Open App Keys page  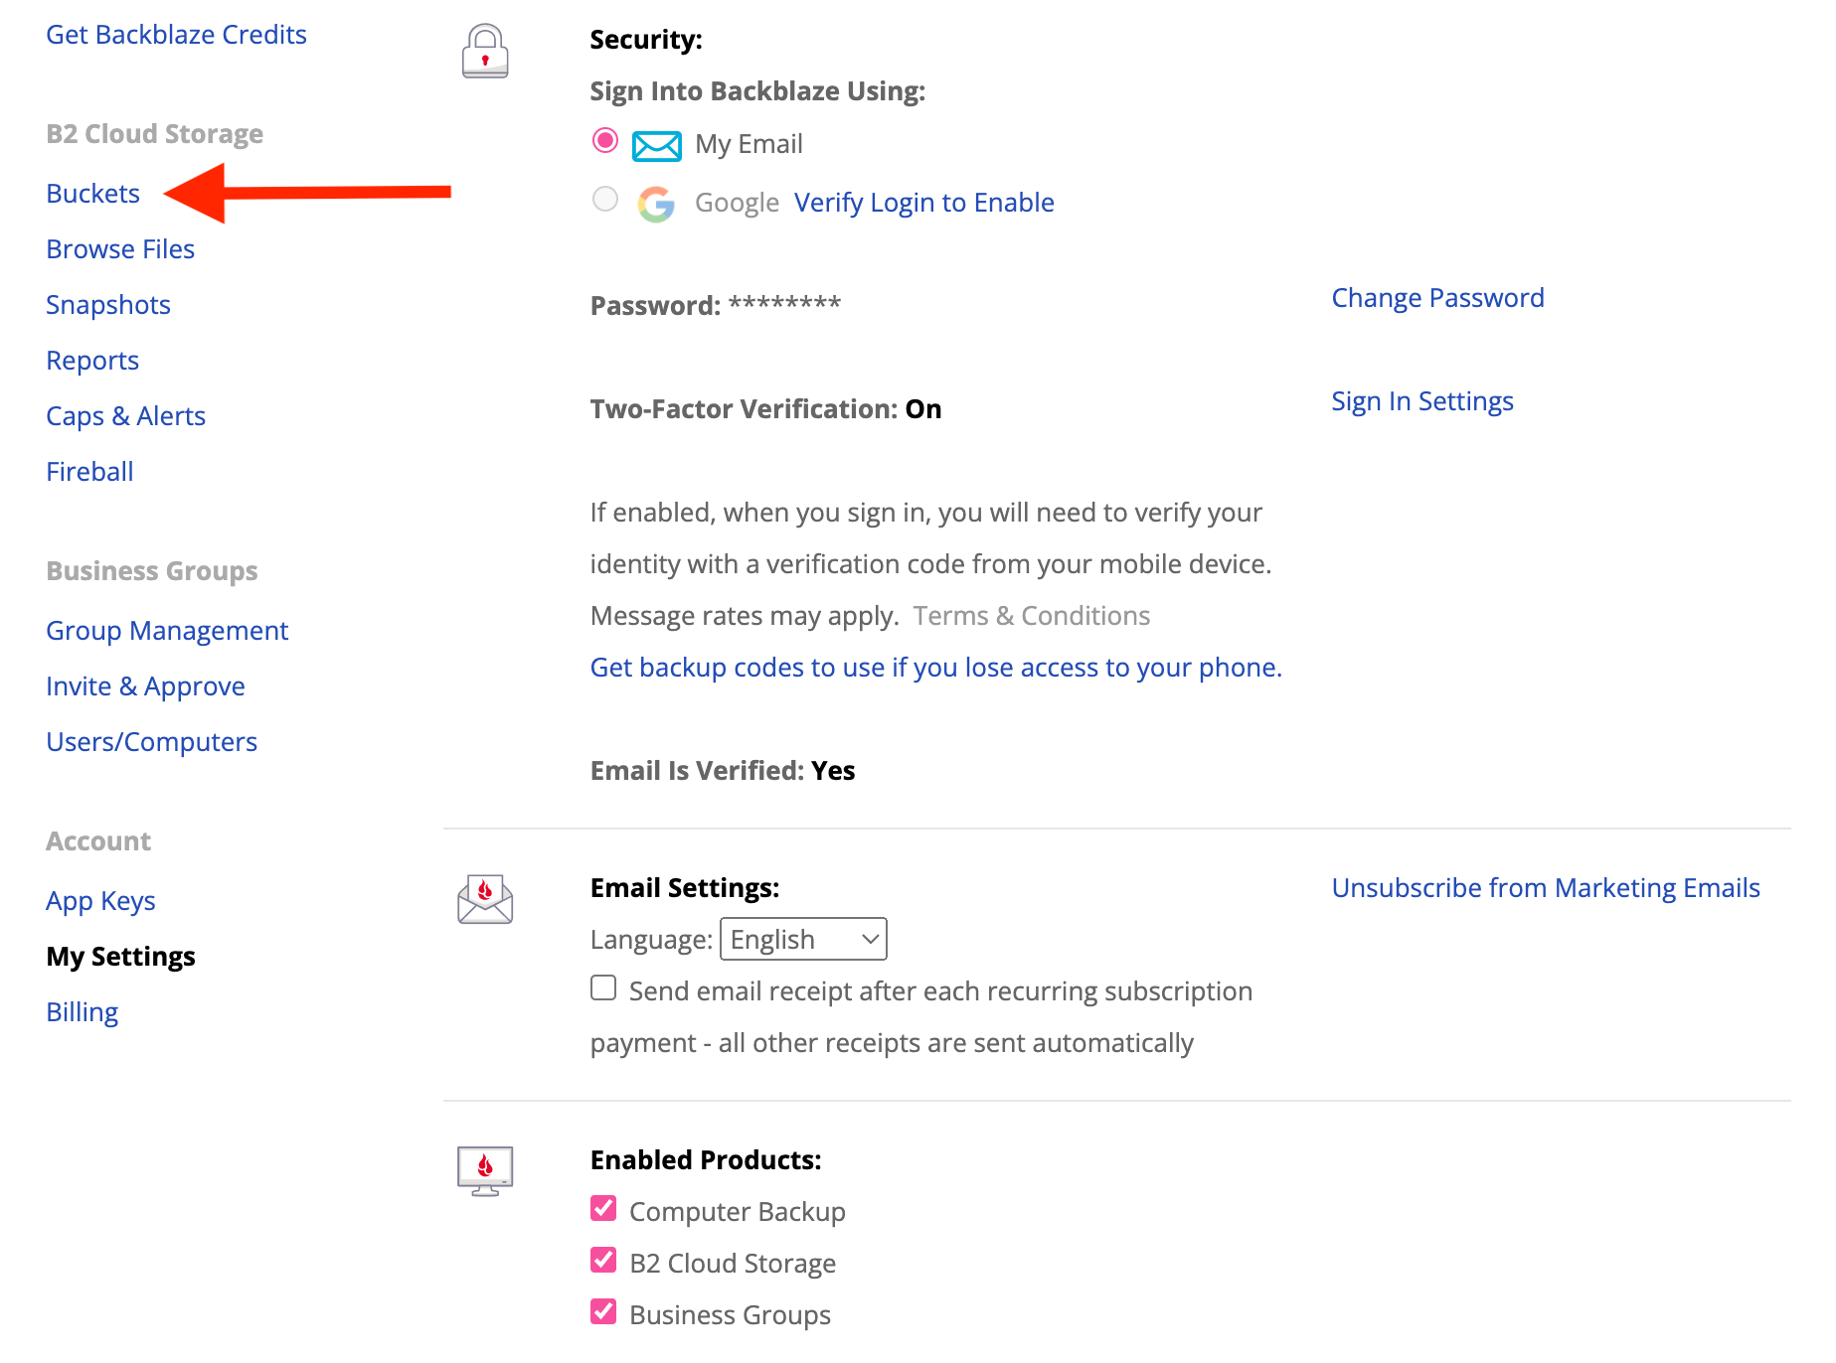pyautogui.click(x=100, y=901)
